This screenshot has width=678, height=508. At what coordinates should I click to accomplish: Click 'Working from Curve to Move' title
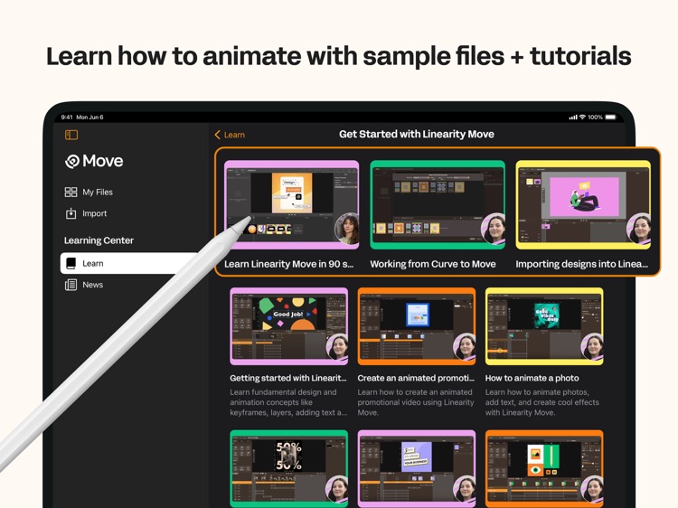(433, 264)
